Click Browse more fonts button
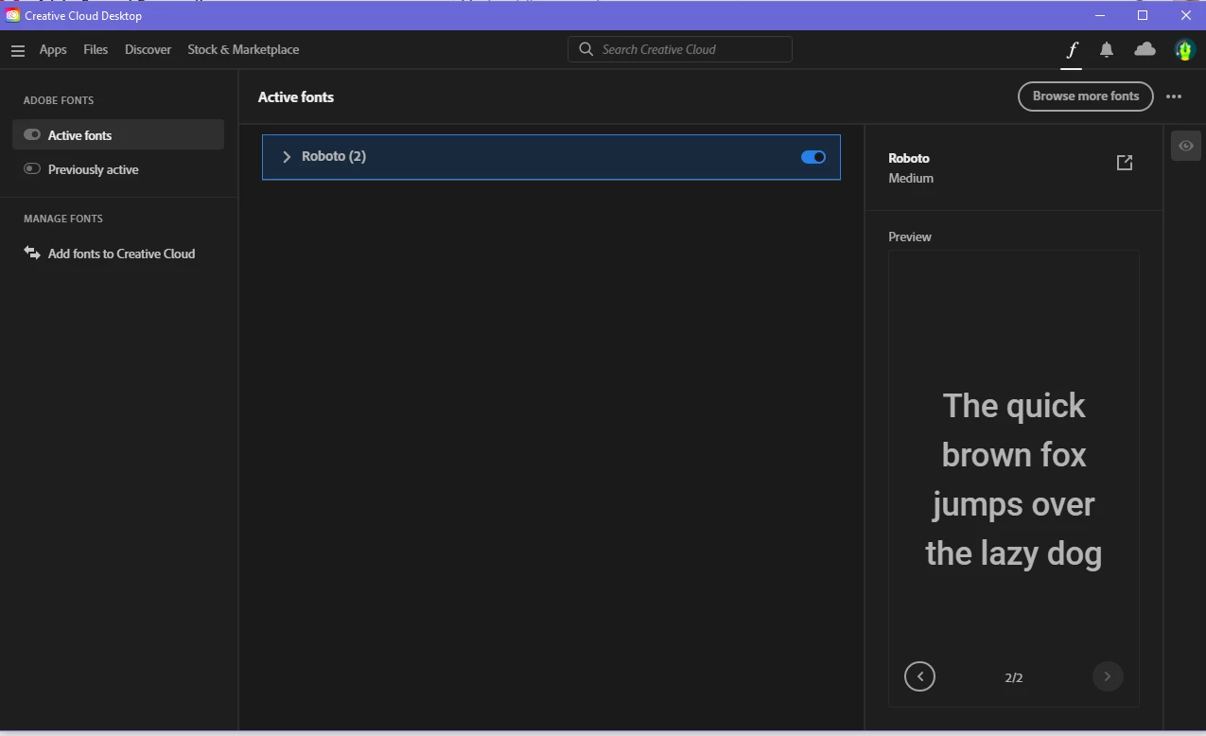 tap(1086, 96)
